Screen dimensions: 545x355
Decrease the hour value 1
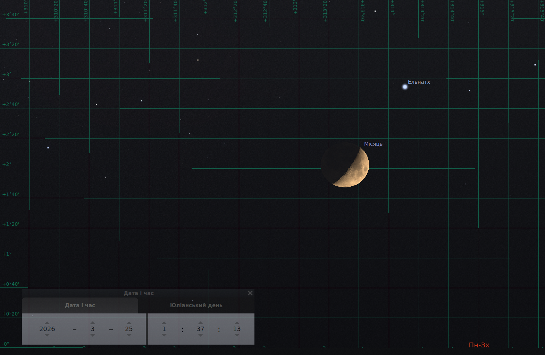click(x=164, y=335)
